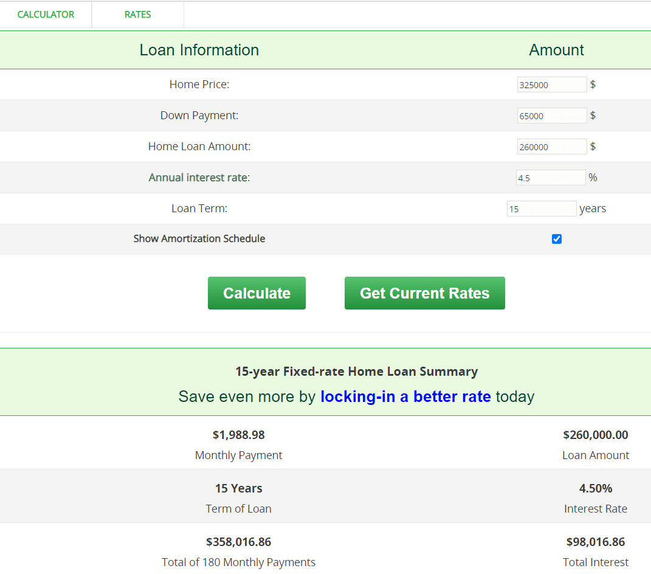The width and height of the screenshot is (651, 574).
Task: Open the RATES tab
Action: (x=137, y=15)
